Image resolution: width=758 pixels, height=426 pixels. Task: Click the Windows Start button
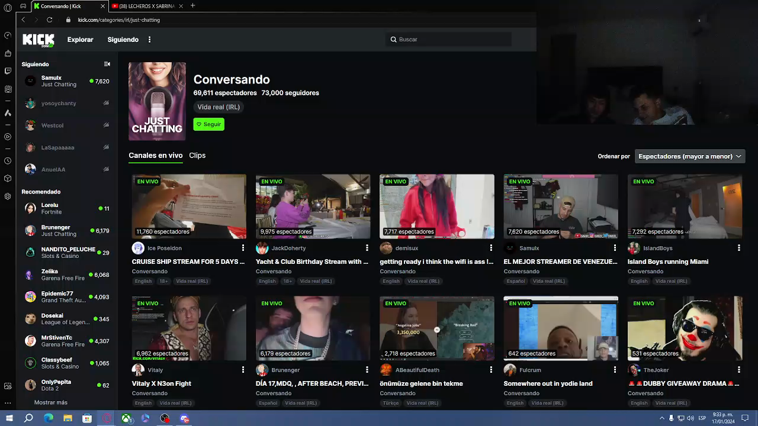(x=9, y=418)
